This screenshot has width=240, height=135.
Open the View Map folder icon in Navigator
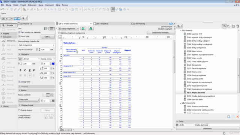(229, 26)
